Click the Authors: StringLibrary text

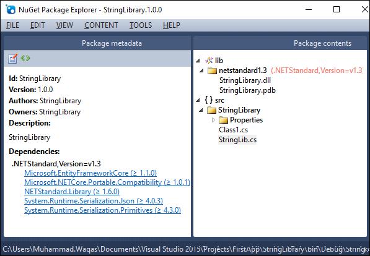45,101
